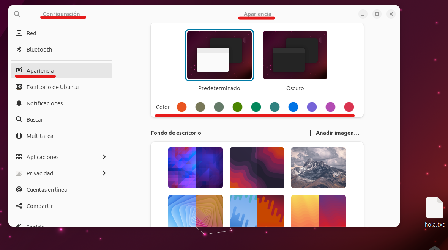Click the Compartir share icon

coord(19,206)
